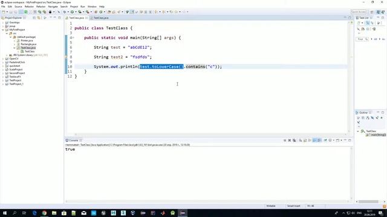387x217 pixels.
Task: Click the Find field in Task List
Action: click(362, 39)
